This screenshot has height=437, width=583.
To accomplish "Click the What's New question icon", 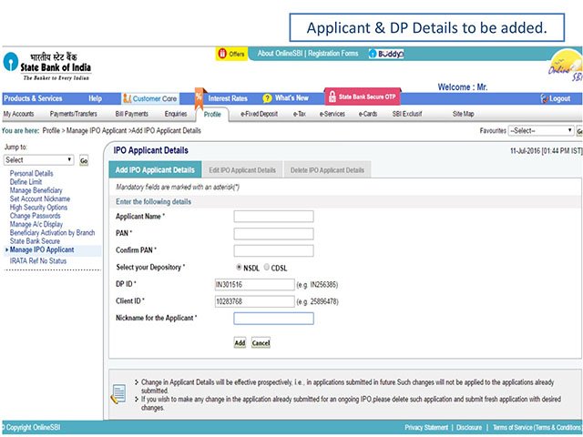I will point(267,98).
